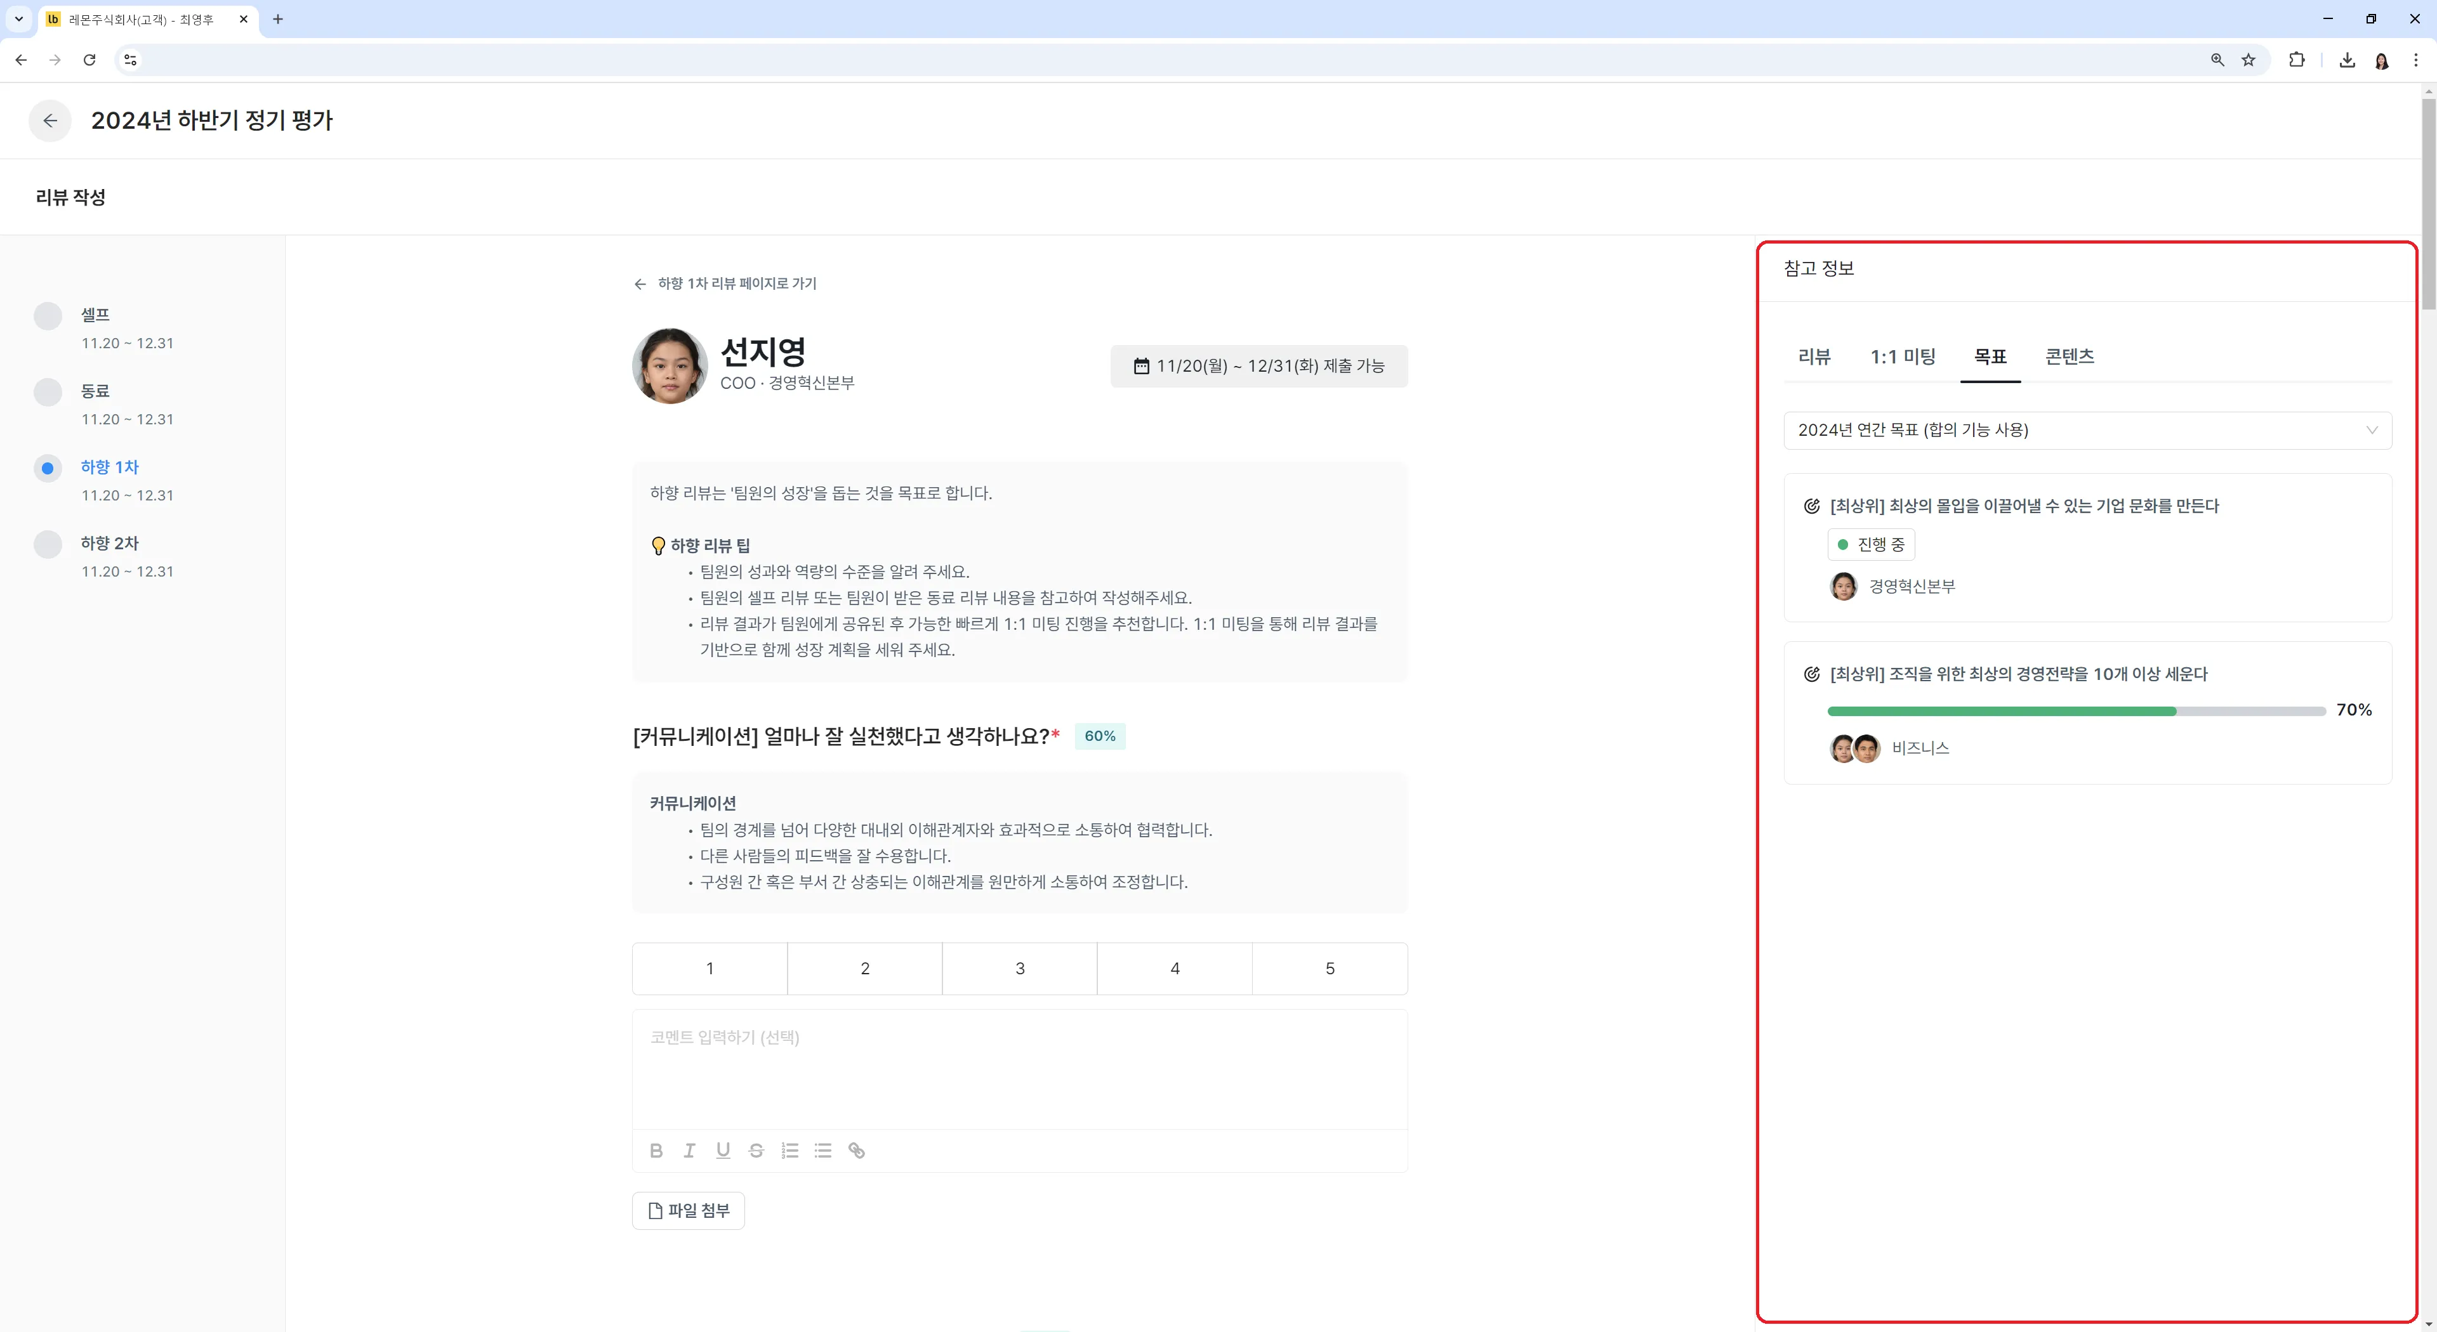The width and height of the screenshot is (2437, 1332).
Task: Open the 2024년 연간 목표 dropdown
Action: 2087,430
